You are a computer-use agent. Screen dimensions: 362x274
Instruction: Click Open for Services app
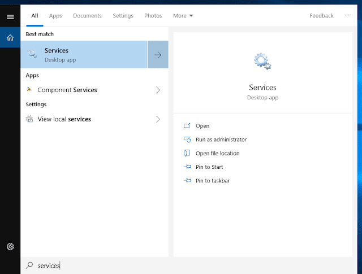point(202,125)
